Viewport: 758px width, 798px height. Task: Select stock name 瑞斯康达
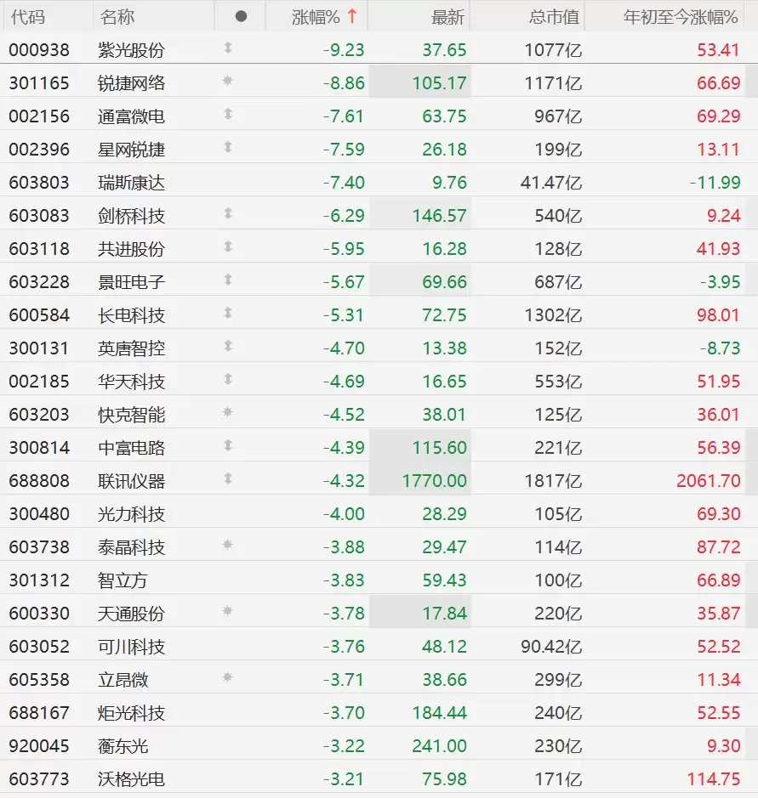[131, 183]
